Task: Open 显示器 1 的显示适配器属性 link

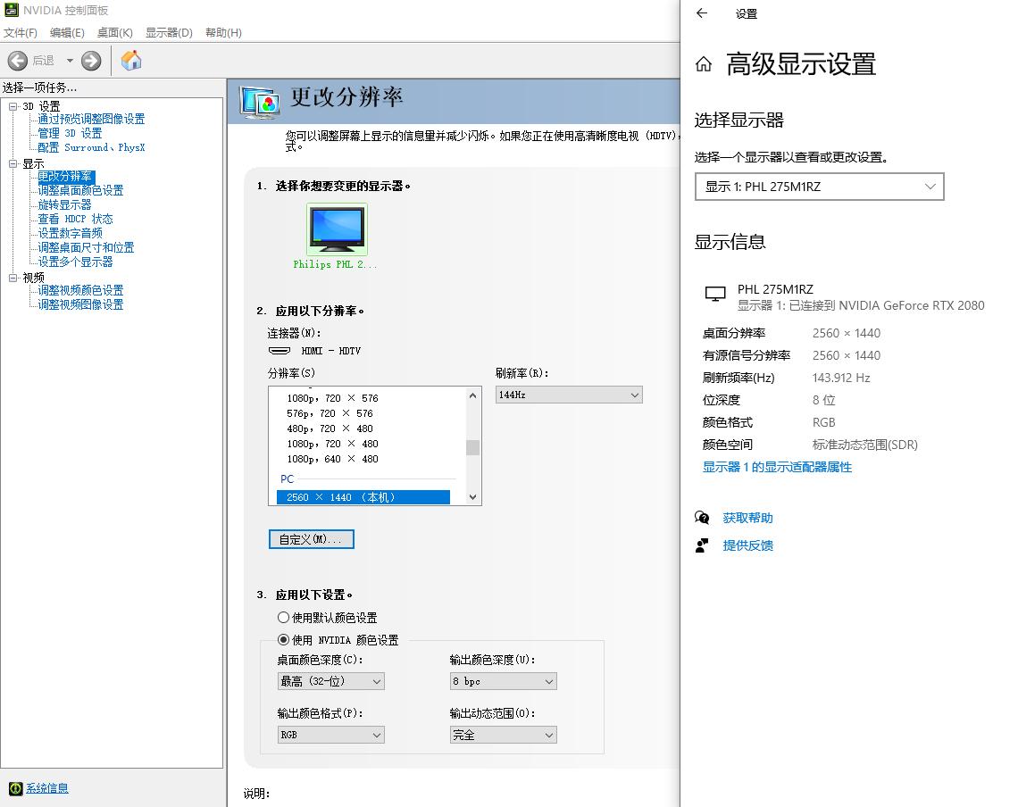Action: [x=777, y=467]
